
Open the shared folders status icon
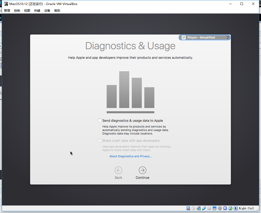(x=209, y=208)
